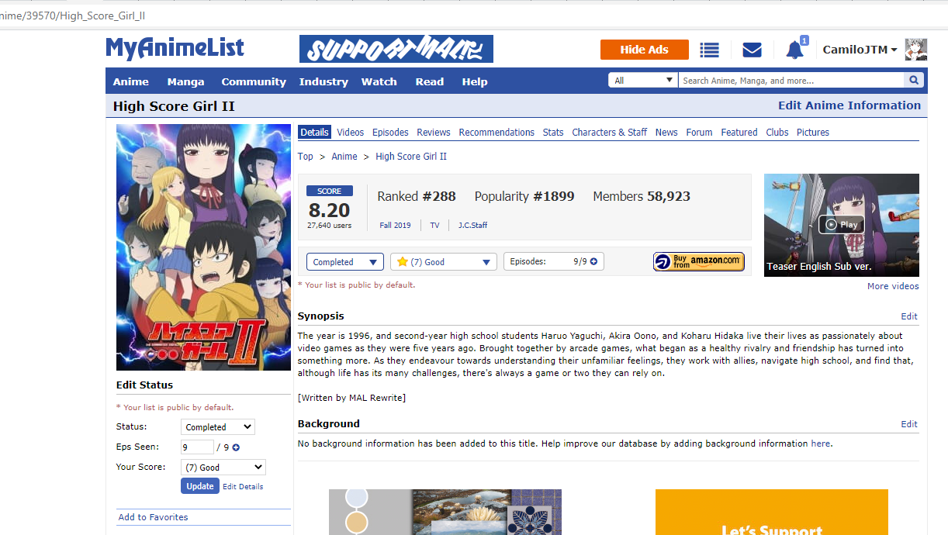The width and height of the screenshot is (948, 535).
Task: Click the Edit Anime Information link
Action: pos(849,105)
